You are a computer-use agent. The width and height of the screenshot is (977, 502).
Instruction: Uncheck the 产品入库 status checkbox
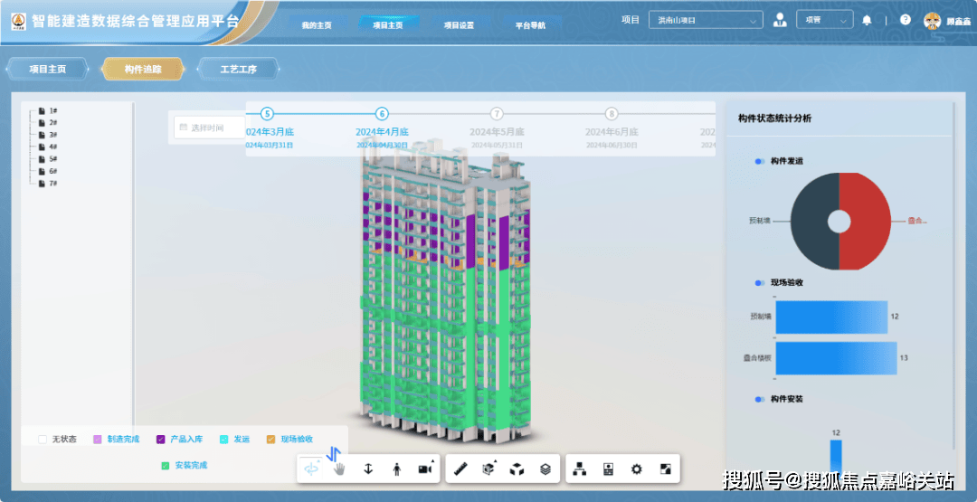tap(161, 440)
